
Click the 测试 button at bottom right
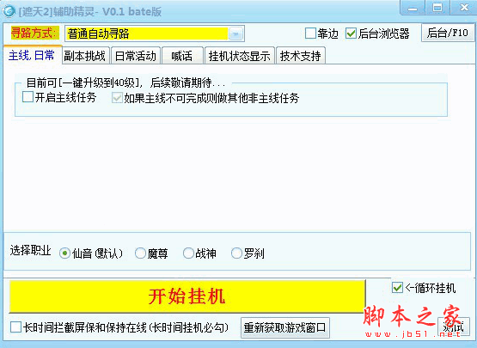tap(453, 327)
